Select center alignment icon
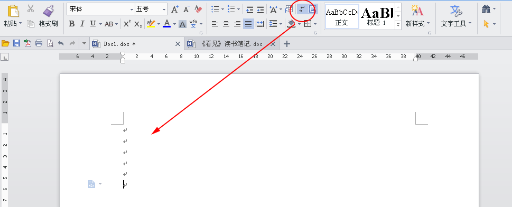The height and width of the screenshot is (207, 512). (226, 24)
